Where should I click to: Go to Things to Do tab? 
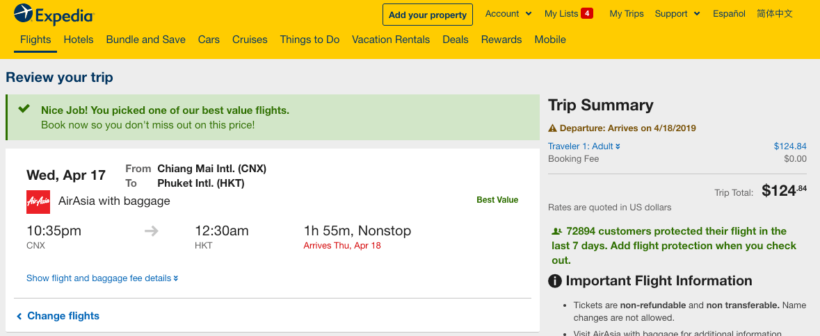tap(309, 40)
